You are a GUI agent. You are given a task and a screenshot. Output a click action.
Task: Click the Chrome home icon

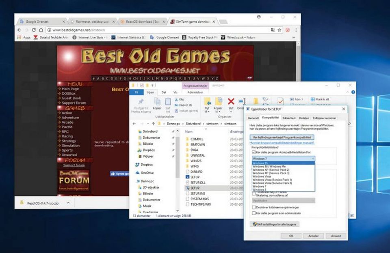point(41,30)
